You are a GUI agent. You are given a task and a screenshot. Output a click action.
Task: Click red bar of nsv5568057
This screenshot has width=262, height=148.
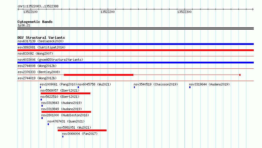tap(65, 93)
